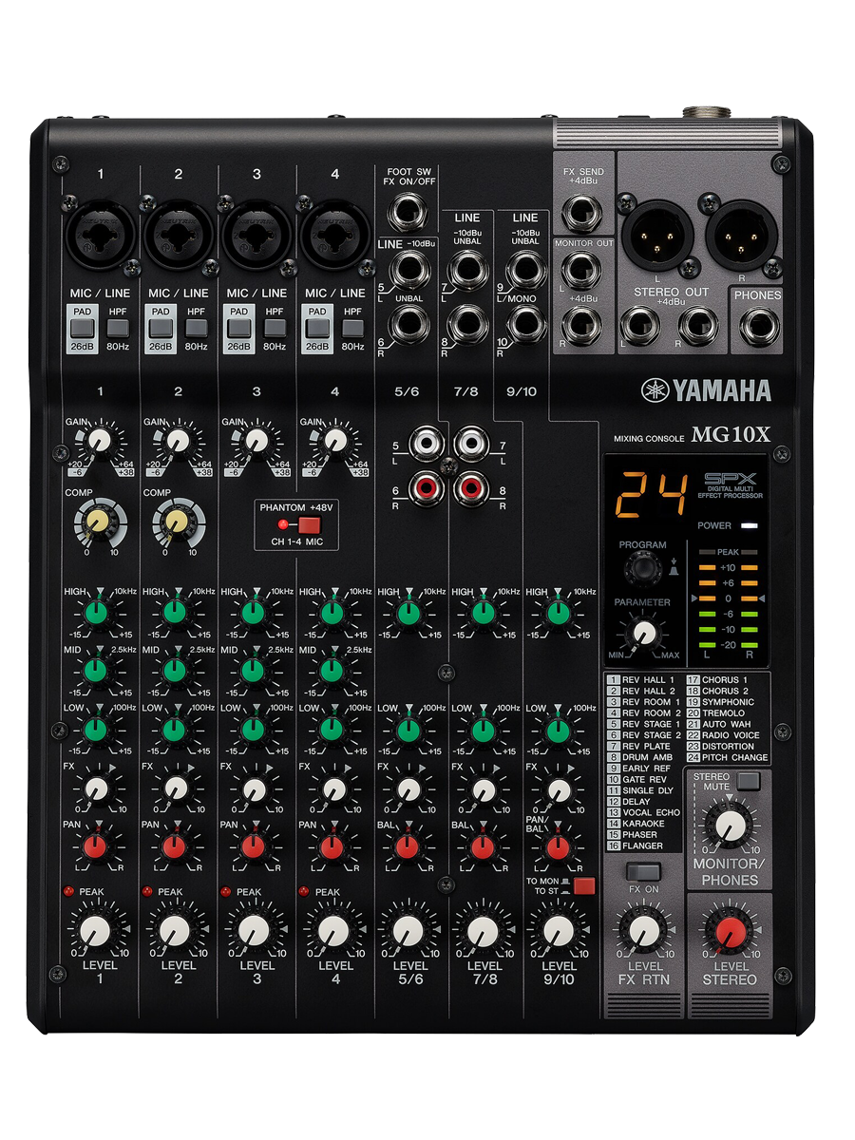855x1140 pixels.
Task: Click the red RCA jack for input 8
Action: (471, 488)
